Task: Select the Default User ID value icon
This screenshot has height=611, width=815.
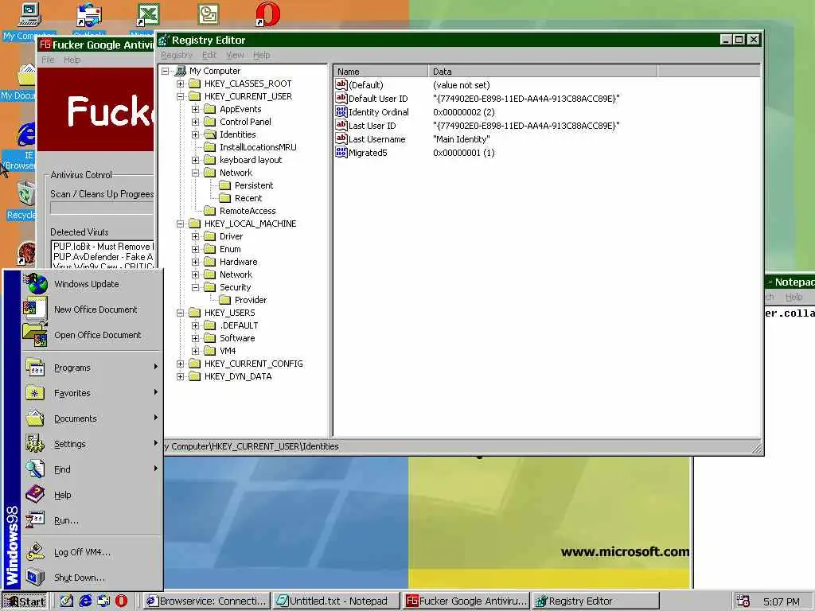Action: 341,98
